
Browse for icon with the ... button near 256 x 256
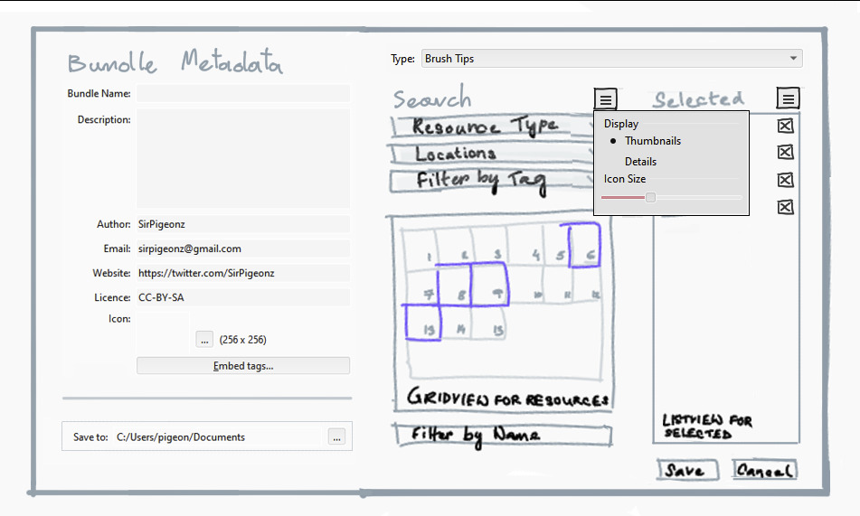point(204,340)
